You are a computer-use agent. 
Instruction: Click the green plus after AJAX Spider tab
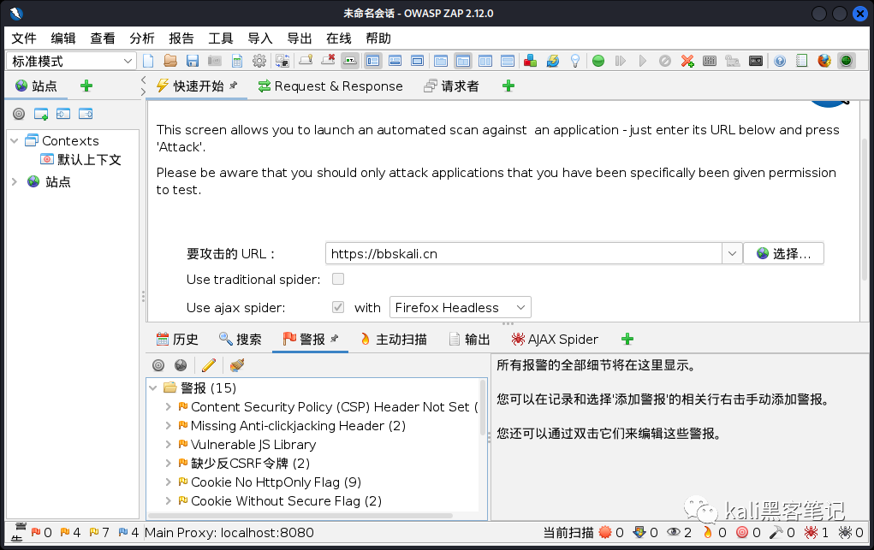[x=627, y=339]
